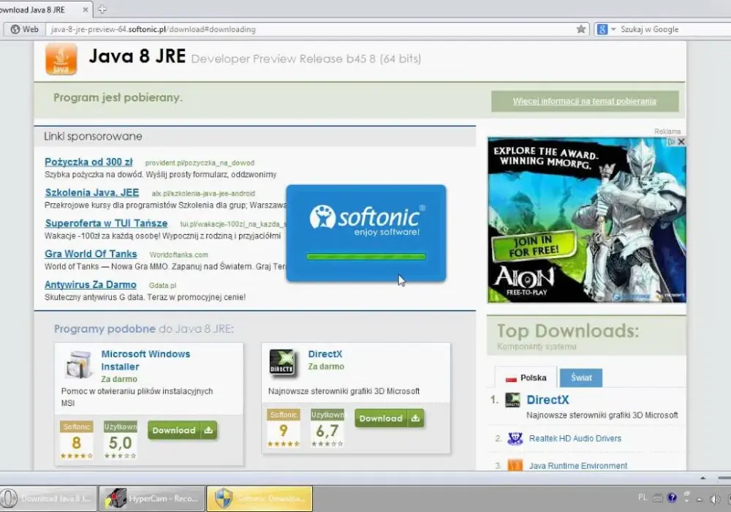This screenshot has height=512, width=731.
Task: Click the provident.pl ad URL text
Action: click(200, 162)
